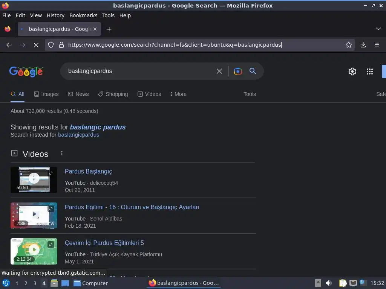386x289 pixels.
Task: Open the LXQt start menu
Action: [6, 283]
